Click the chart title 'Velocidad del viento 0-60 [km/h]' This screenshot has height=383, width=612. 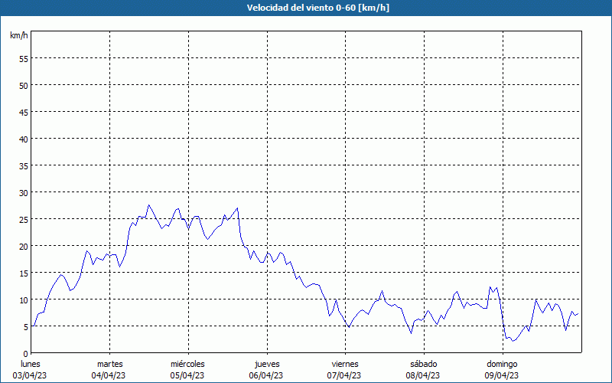(x=318, y=8)
